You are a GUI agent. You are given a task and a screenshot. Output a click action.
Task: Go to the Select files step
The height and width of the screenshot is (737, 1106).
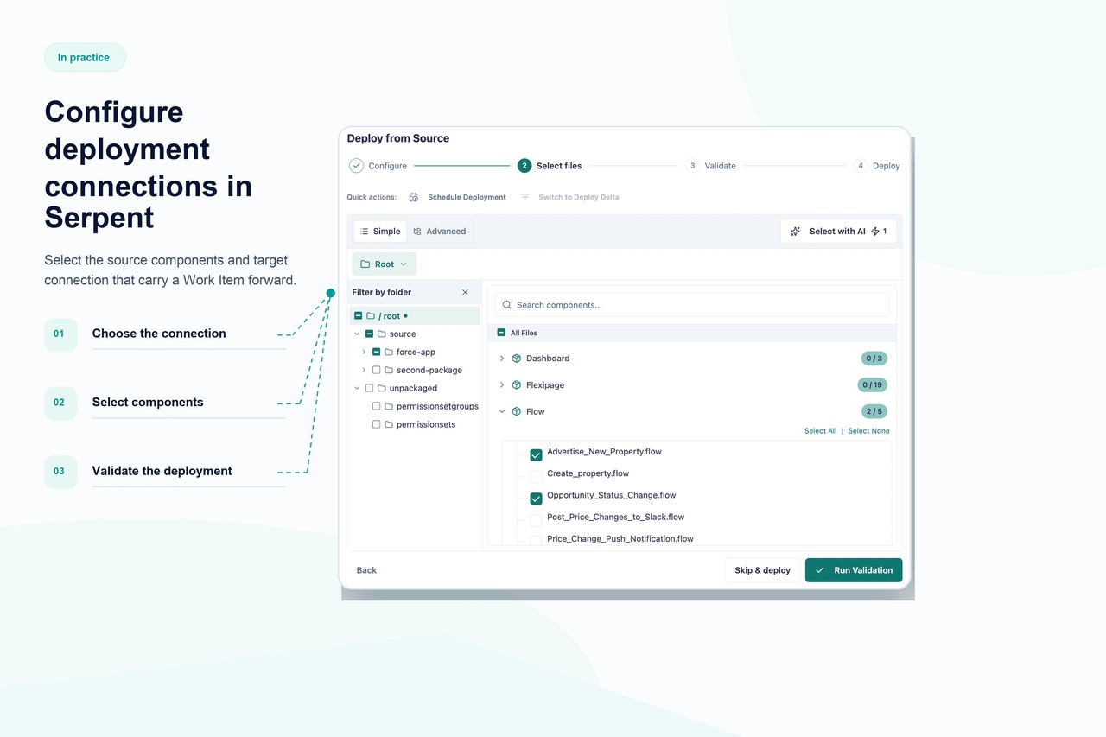[550, 166]
